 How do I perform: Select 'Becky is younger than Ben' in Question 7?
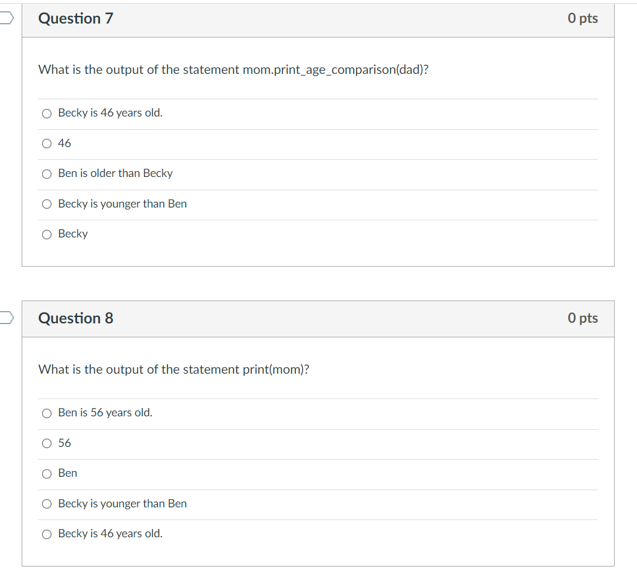[x=46, y=204]
